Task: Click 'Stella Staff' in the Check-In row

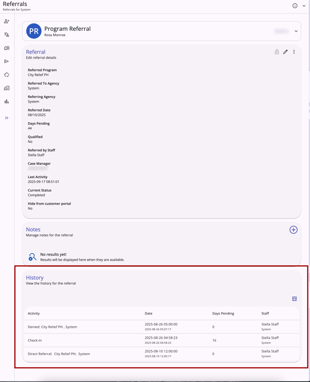Action: [x=270, y=338]
